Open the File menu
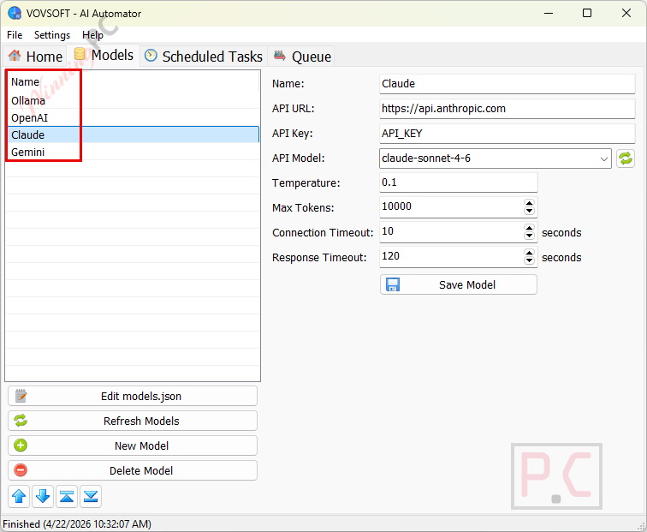 pyautogui.click(x=15, y=35)
